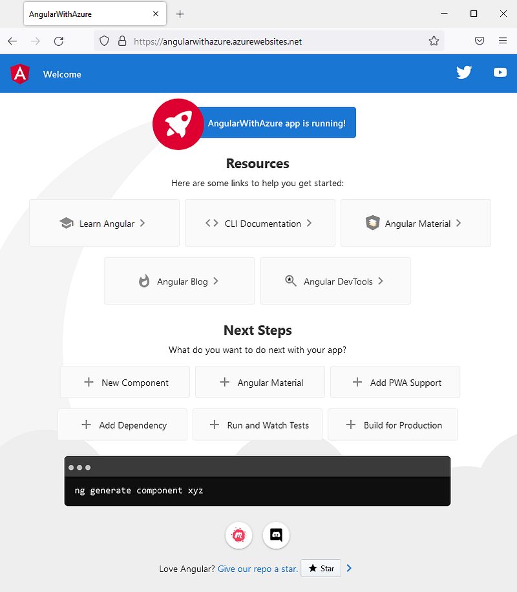Open the YouTube icon link
This screenshot has width=517, height=592.
click(500, 72)
